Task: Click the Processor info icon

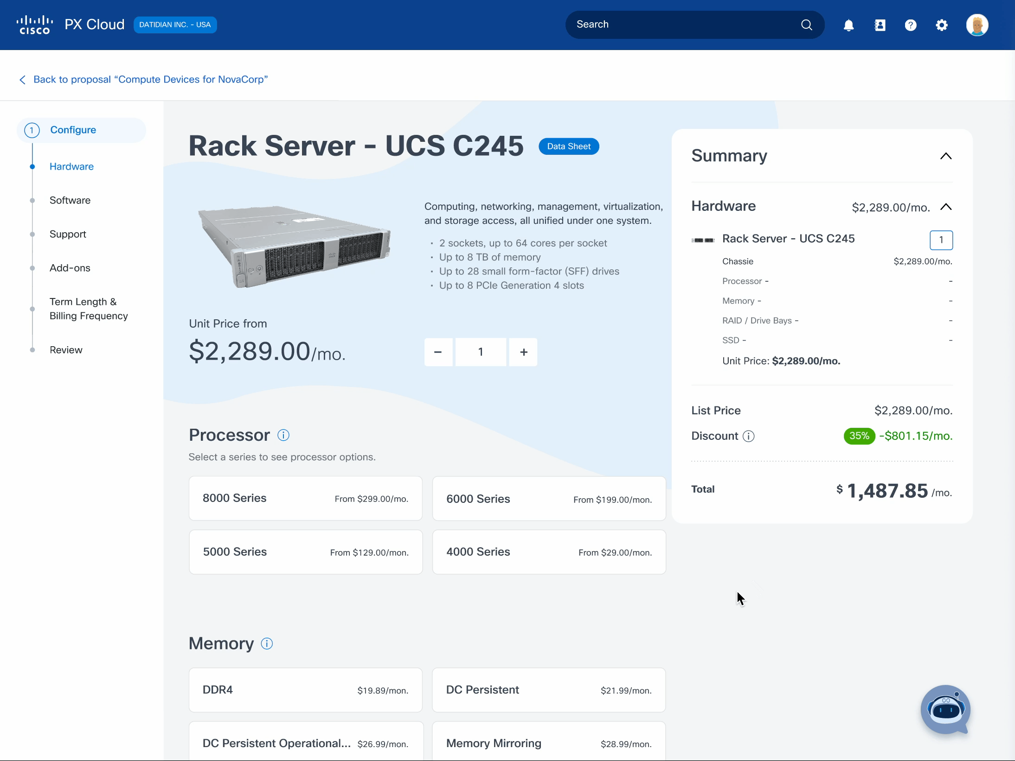Action: 283,435
